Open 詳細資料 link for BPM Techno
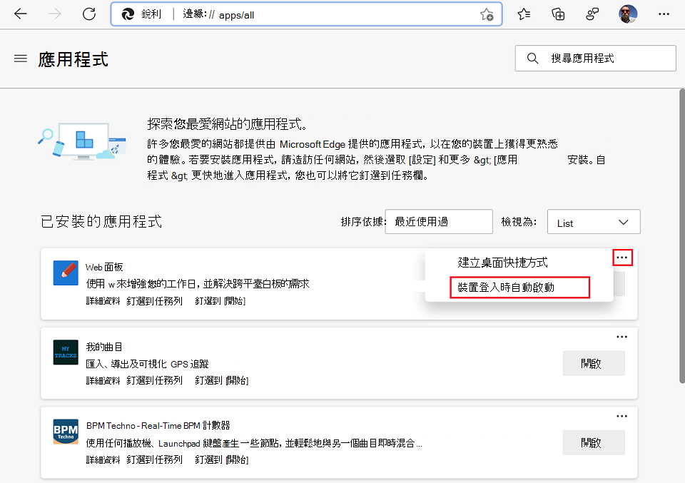The height and width of the screenshot is (483, 685). click(x=103, y=459)
